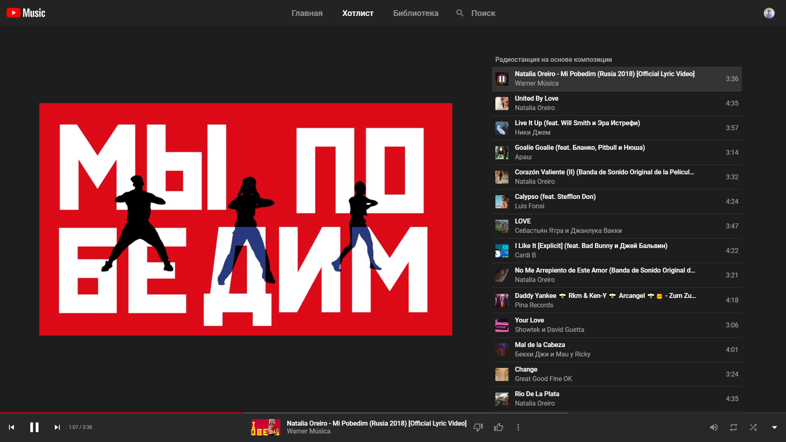Skip to the next track

[x=57, y=427]
